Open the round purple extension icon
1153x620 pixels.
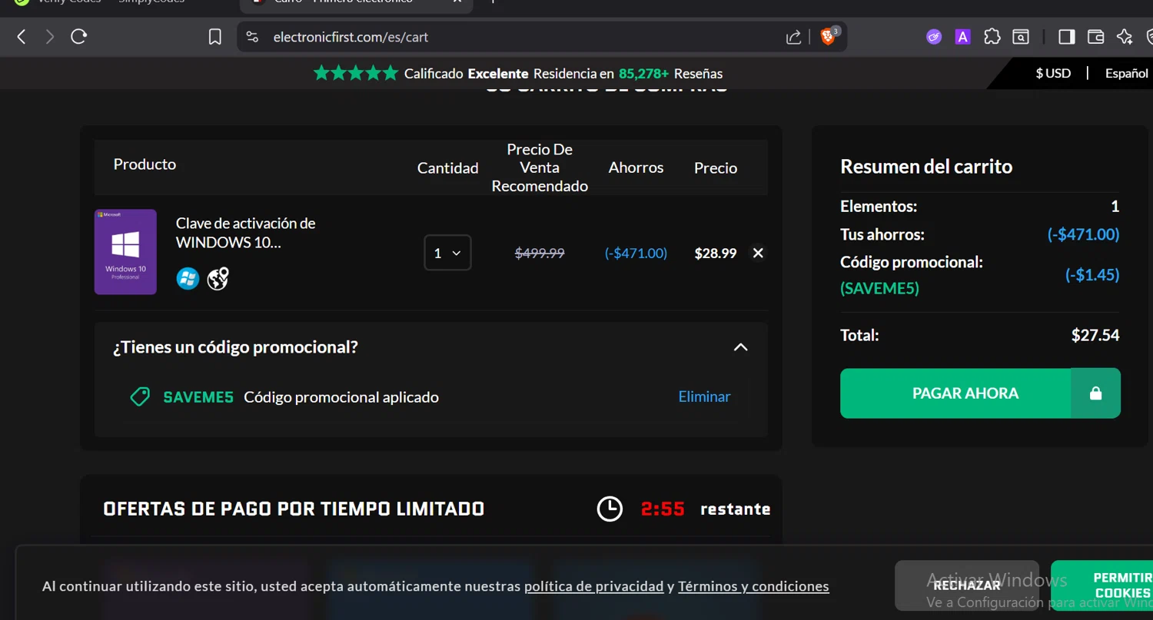click(x=934, y=36)
